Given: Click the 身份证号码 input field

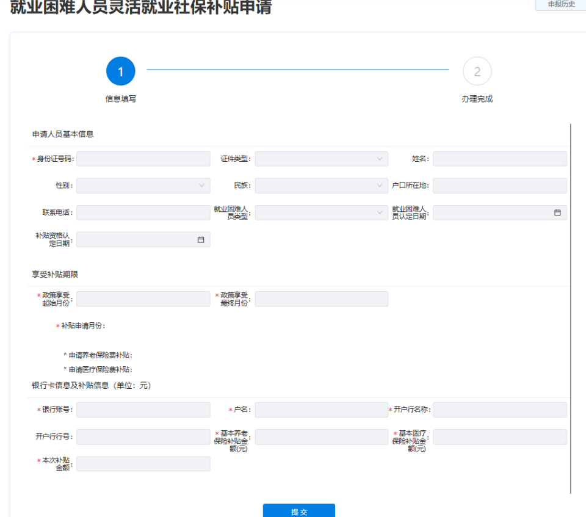Looking at the screenshot, I should 143,158.
